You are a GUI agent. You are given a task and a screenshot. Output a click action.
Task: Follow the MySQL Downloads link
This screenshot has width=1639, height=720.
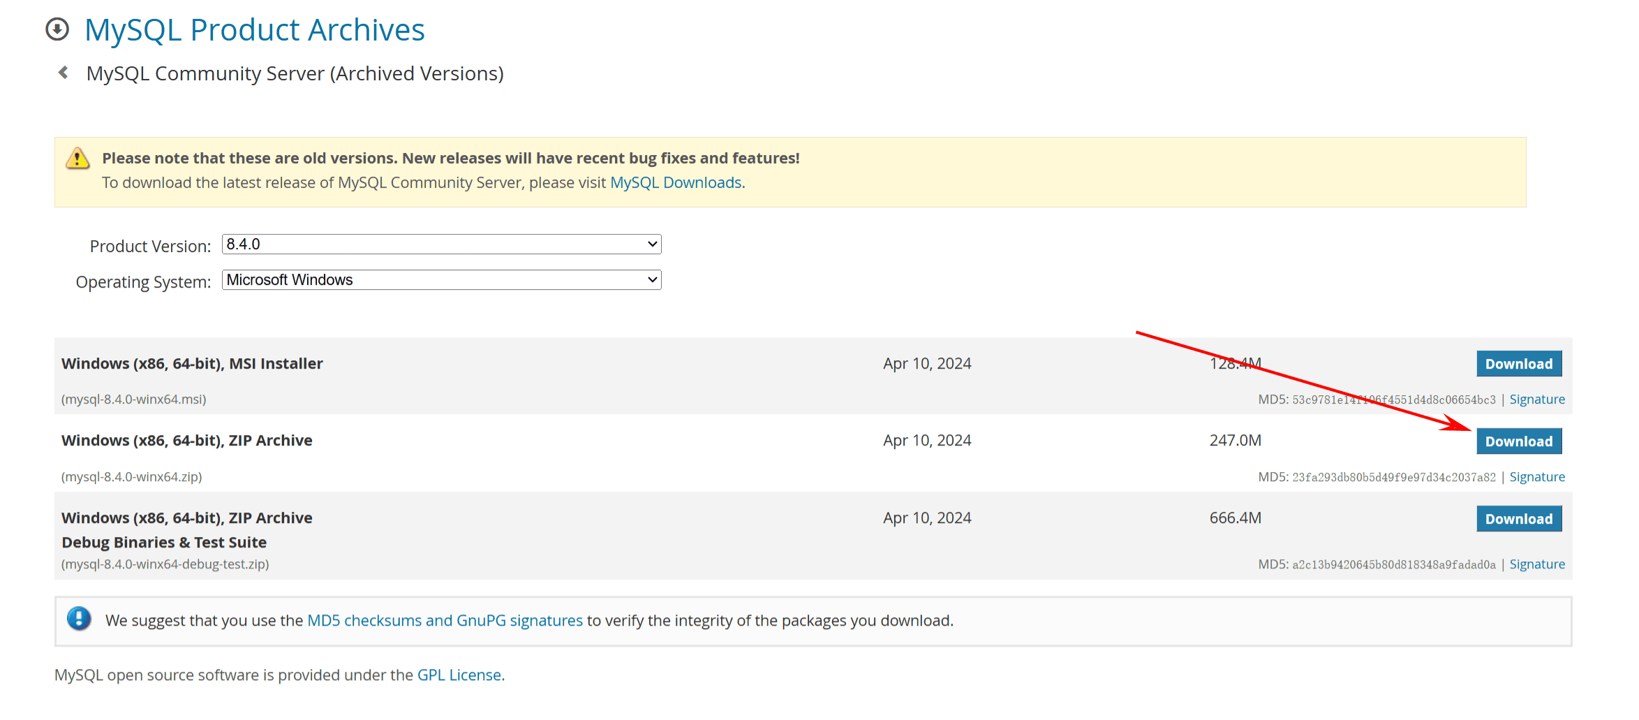[676, 183]
